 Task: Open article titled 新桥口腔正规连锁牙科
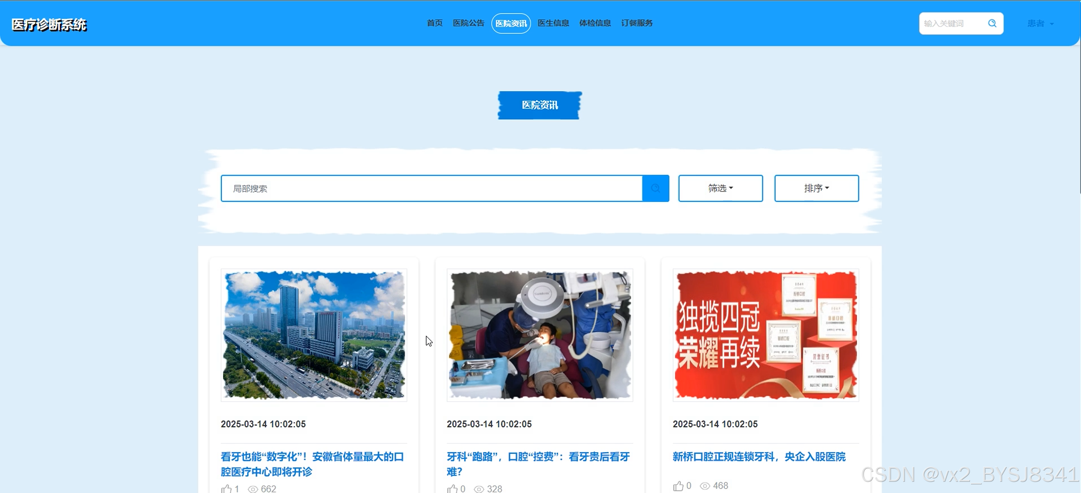click(759, 457)
